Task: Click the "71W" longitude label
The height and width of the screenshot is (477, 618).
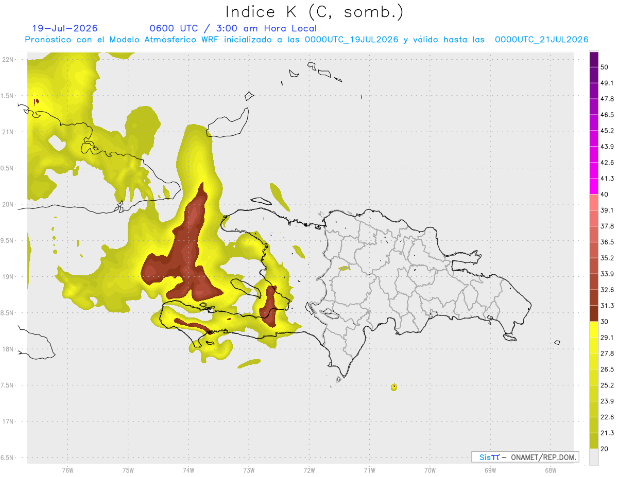Action: [369, 470]
